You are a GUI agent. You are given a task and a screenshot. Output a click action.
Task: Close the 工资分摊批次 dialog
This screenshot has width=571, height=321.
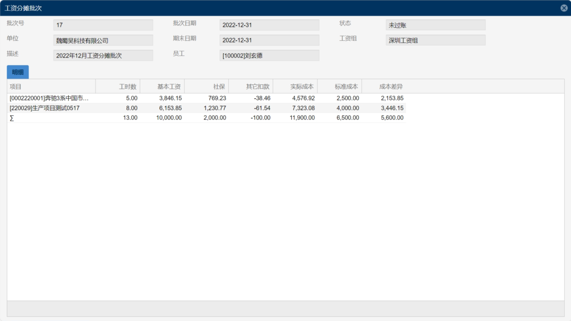pyautogui.click(x=564, y=8)
